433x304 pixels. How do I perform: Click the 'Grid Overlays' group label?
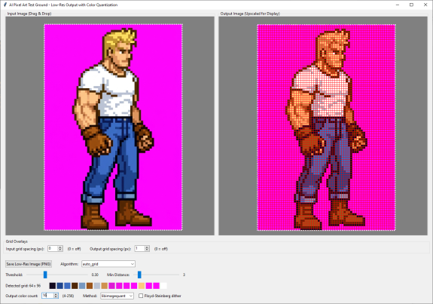[x=17, y=241]
